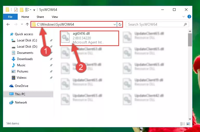Click the pin icon beside Pictures
The height and width of the screenshot is (132, 200).
(x=51, y=71)
